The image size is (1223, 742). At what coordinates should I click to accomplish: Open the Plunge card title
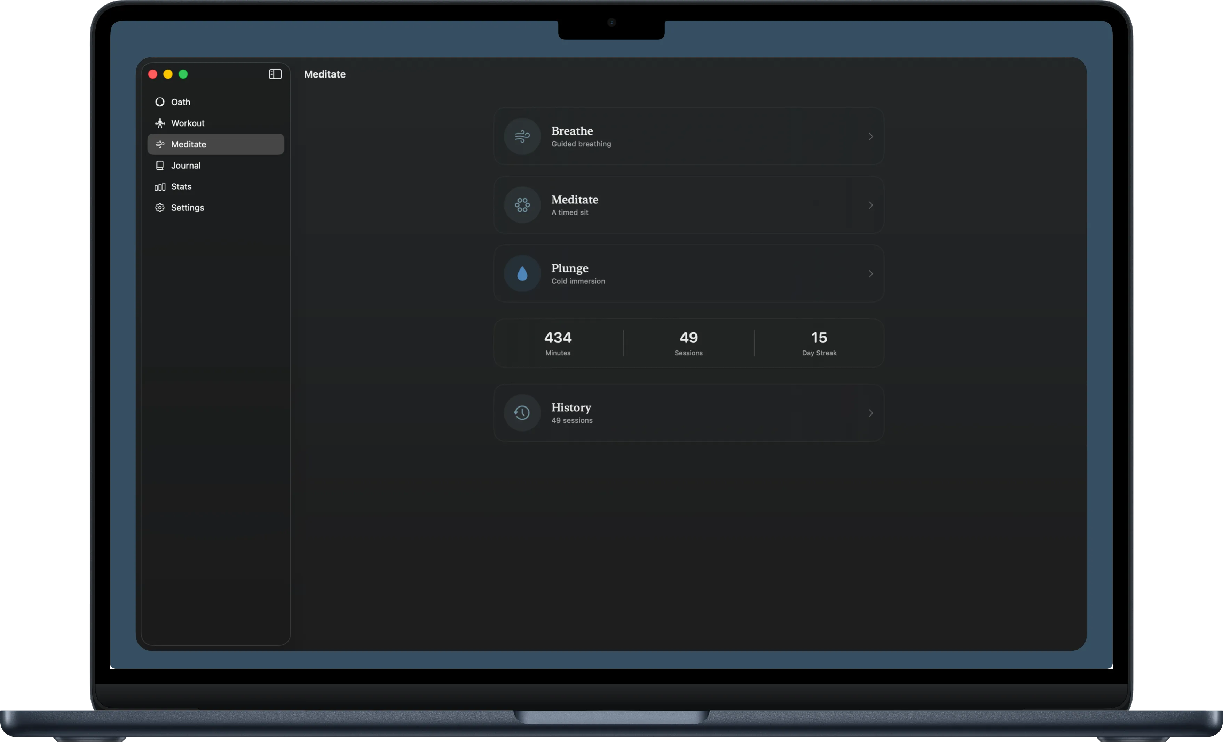pos(570,268)
